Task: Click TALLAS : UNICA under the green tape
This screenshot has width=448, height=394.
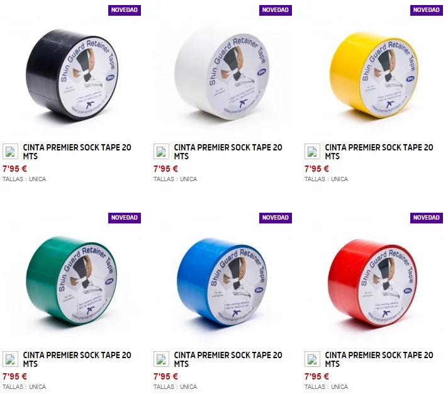Action: (25, 387)
